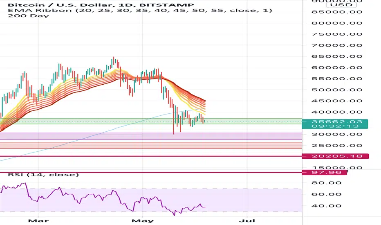This screenshot has height=225, width=381.
Task: Click the 80.00 RSI axis label
Action: click(326, 183)
